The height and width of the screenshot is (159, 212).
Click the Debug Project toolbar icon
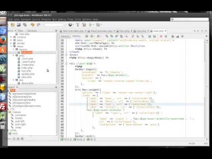[98, 25]
